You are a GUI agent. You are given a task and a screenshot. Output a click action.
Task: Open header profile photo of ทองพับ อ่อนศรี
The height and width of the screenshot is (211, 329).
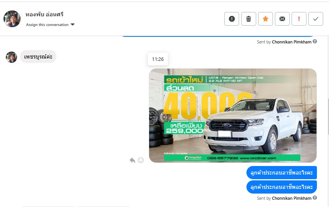pos(12,19)
